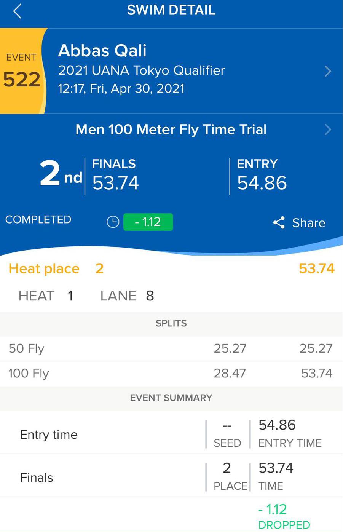
Task: Tap the share icon
Action: pos(279,223)
